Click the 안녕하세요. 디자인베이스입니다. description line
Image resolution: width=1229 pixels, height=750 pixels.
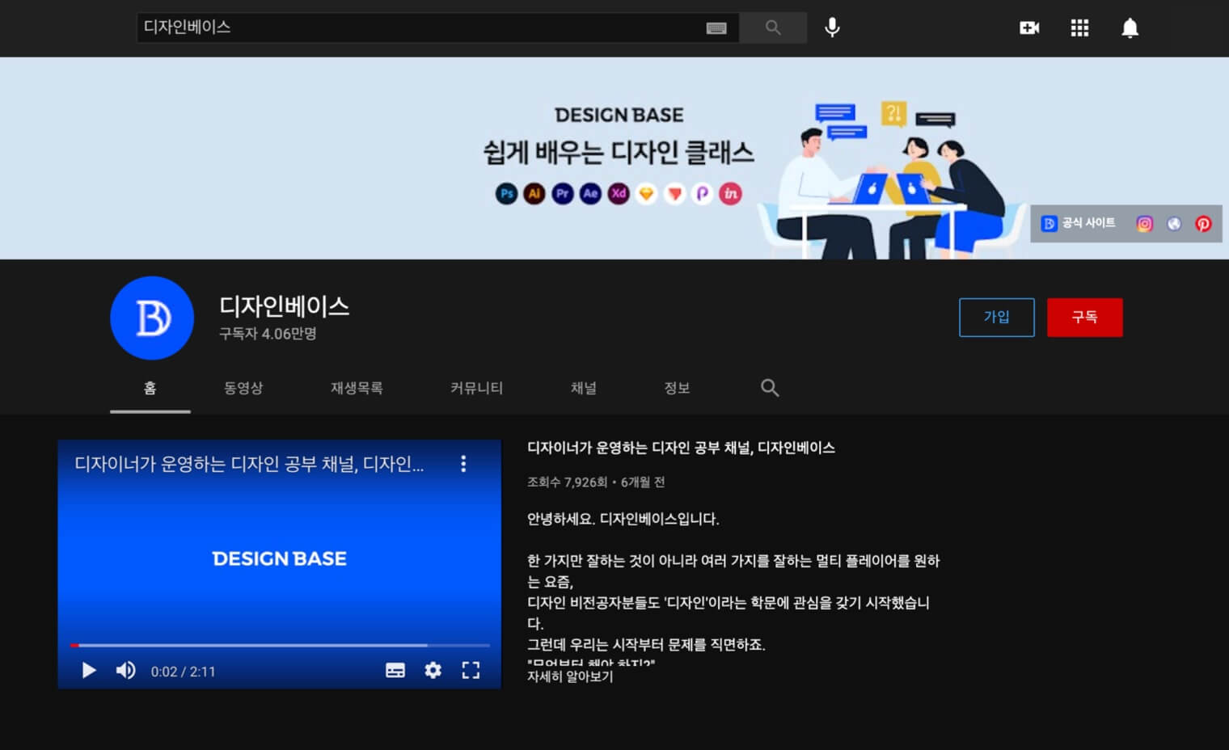tap(623, 519)
